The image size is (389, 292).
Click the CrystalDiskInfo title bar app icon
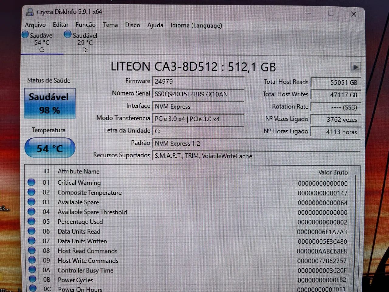29,12
